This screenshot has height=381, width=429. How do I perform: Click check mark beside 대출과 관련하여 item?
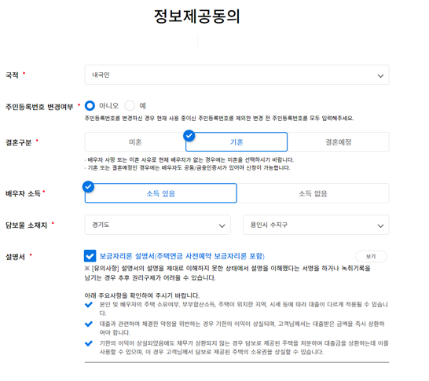pos(89,324)
